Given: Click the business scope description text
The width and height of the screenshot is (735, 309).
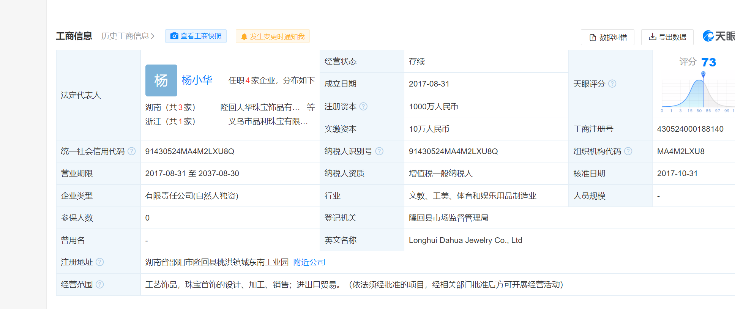Looking at the screenshot, I should 354,285.
